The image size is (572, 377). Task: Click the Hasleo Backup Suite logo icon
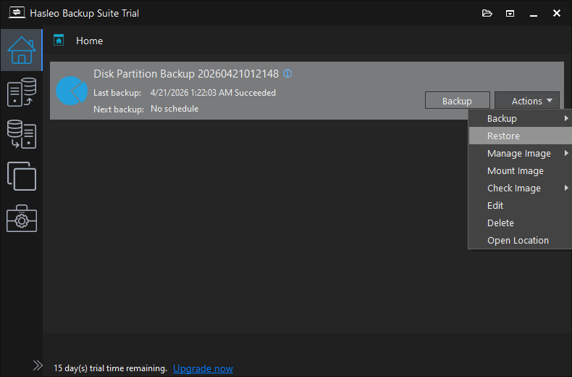pos(17,13)
